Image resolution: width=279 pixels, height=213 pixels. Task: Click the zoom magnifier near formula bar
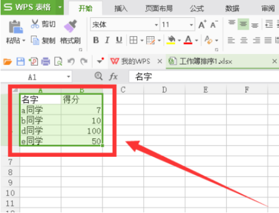99,76
